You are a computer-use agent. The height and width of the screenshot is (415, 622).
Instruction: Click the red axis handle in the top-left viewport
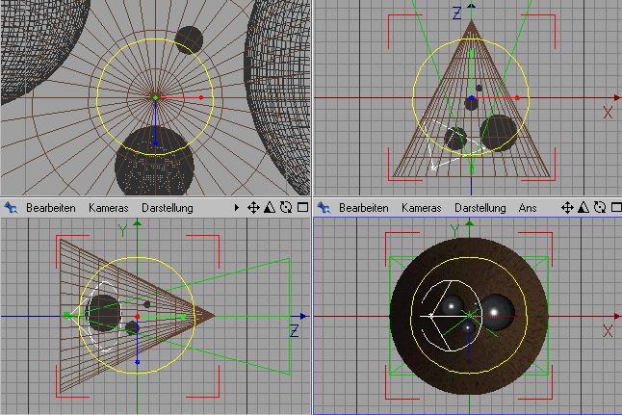pyautogui.click(x=200, y=97)
